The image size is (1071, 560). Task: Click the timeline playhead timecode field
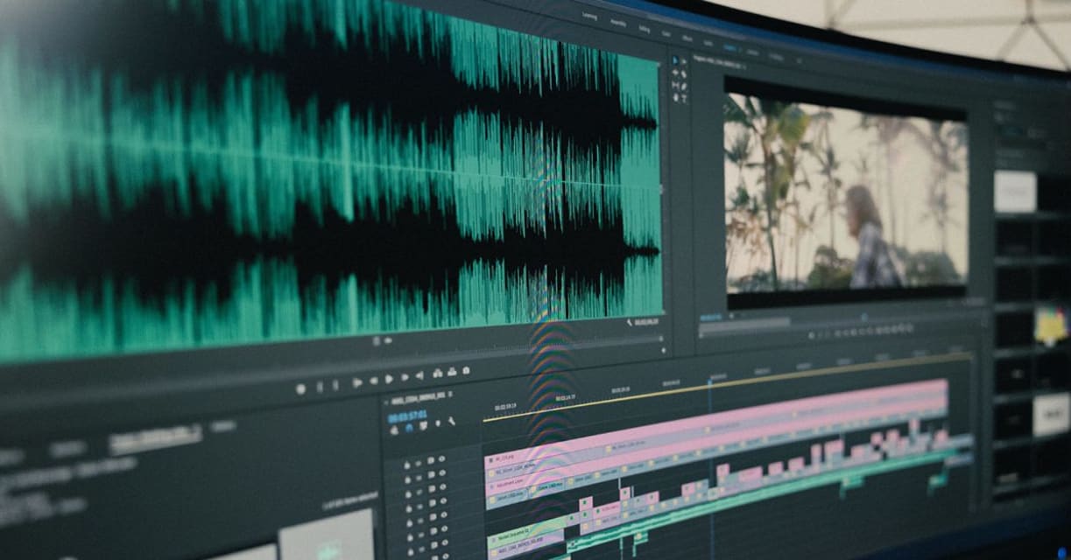tap(407, 416)
